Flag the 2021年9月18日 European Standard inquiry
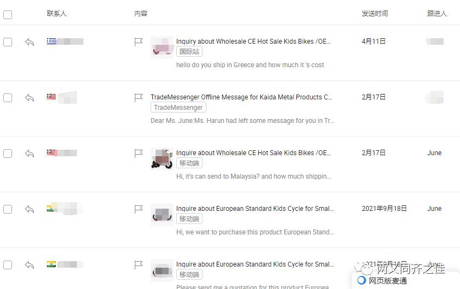This screenshot has width=460, height=289. [139, 209]
